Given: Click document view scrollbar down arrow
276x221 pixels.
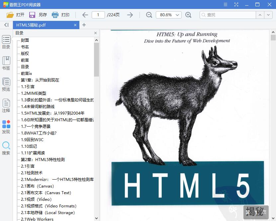Looking at the screenshot, I should click(273, 218).
